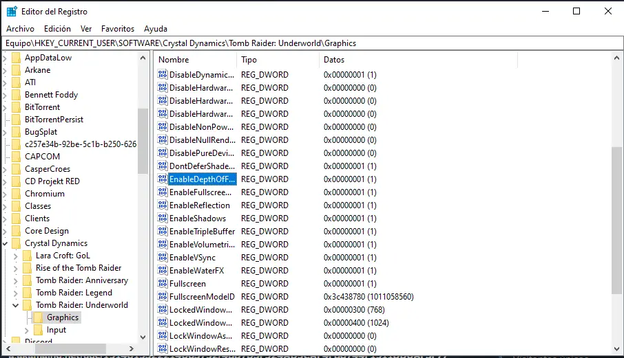Screen dimensions: 624x358
Task: Click the values pane scroll-up arrow
Action: (x=616, y=58)
